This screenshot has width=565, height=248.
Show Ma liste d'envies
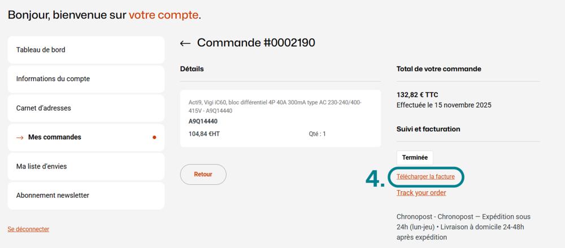pyautogui.click(x=86, y=167)
